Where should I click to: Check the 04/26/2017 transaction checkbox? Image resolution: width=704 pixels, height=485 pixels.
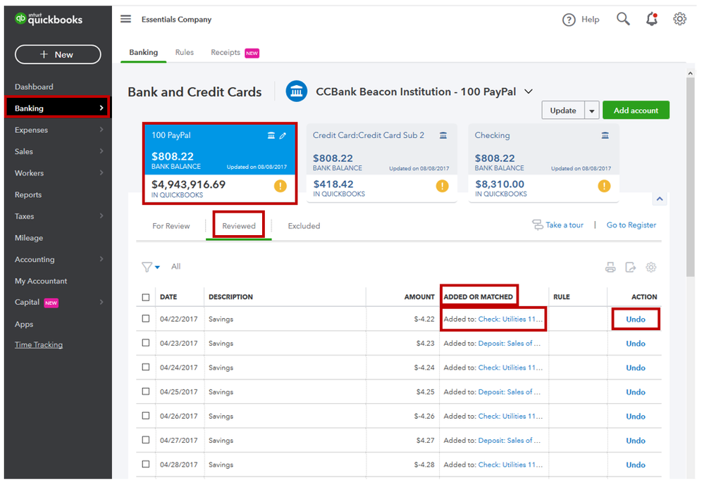[145, 415]
